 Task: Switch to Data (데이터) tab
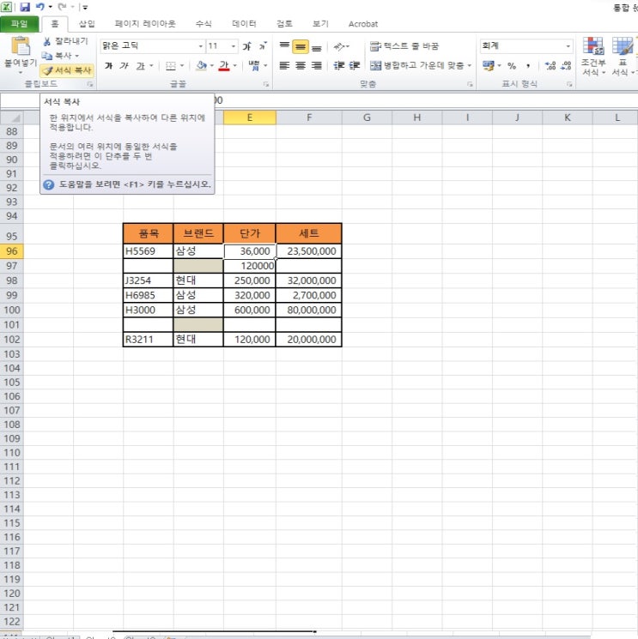click(244, 24)
